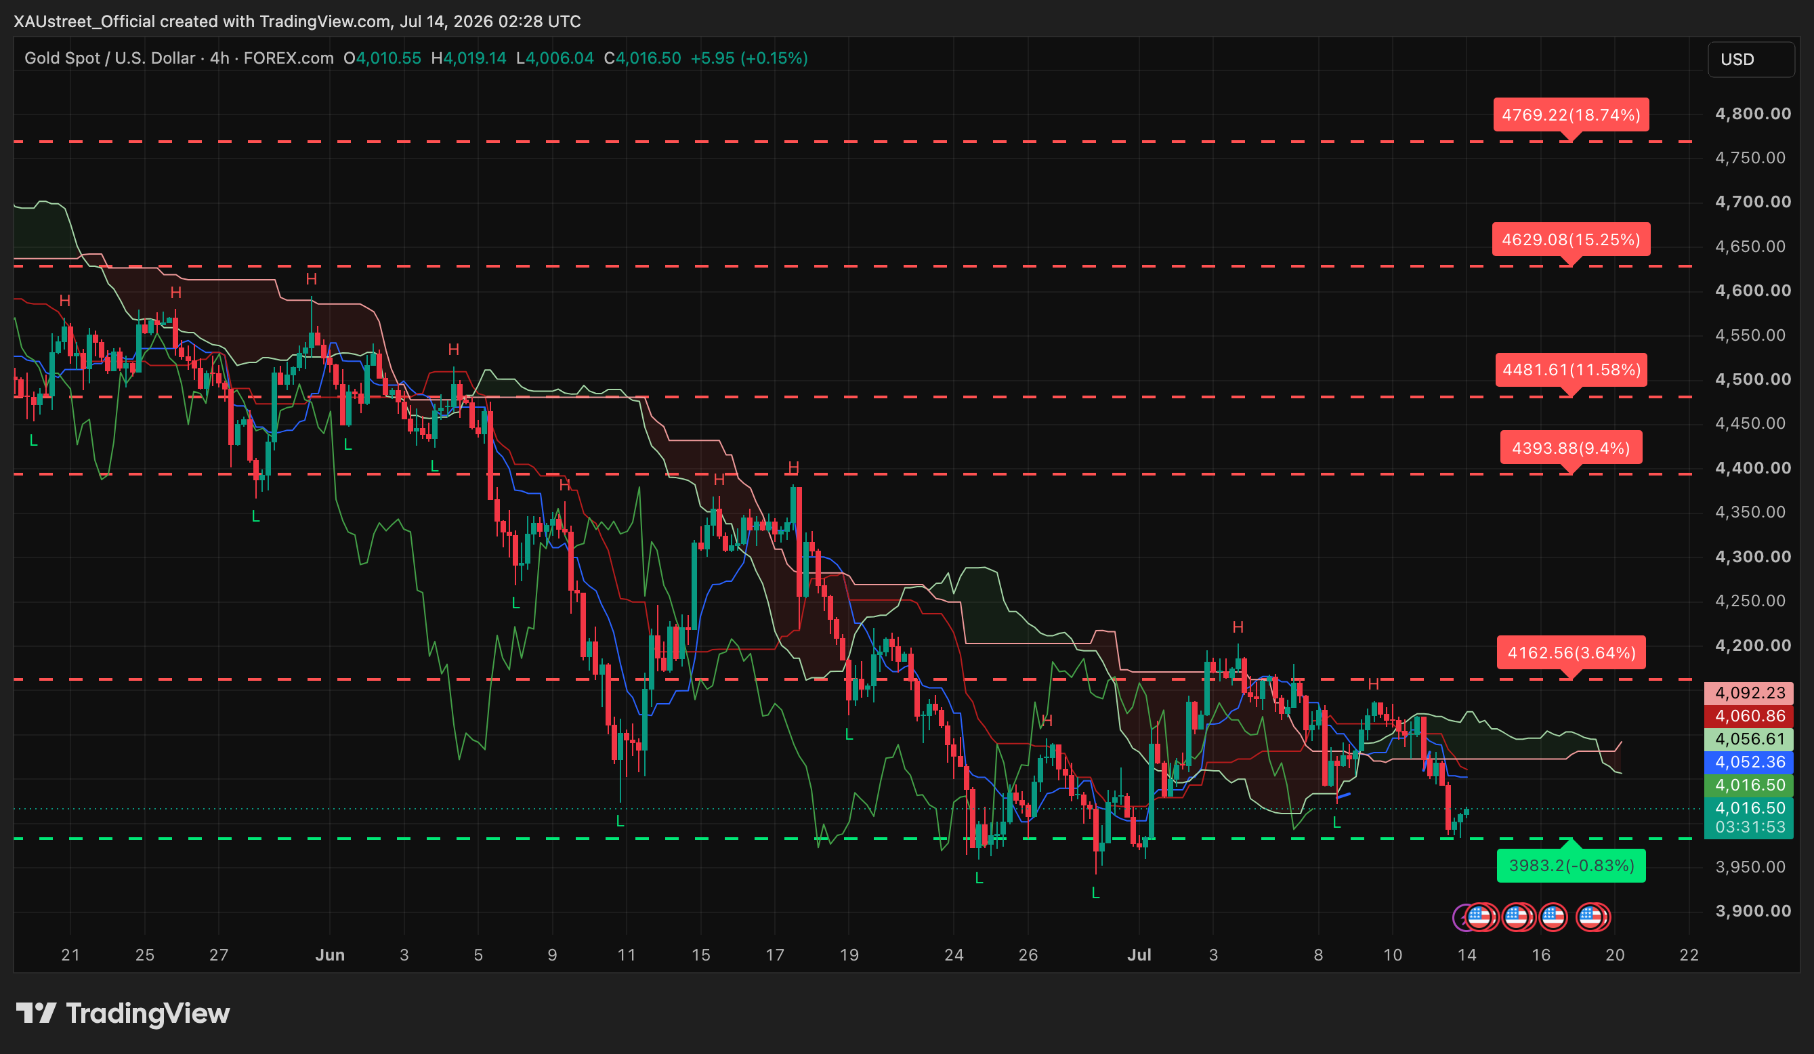Click the light green 4,056.61 price tag
This screenshot has width=1814, height=1054.
(x=1750, y=738)
